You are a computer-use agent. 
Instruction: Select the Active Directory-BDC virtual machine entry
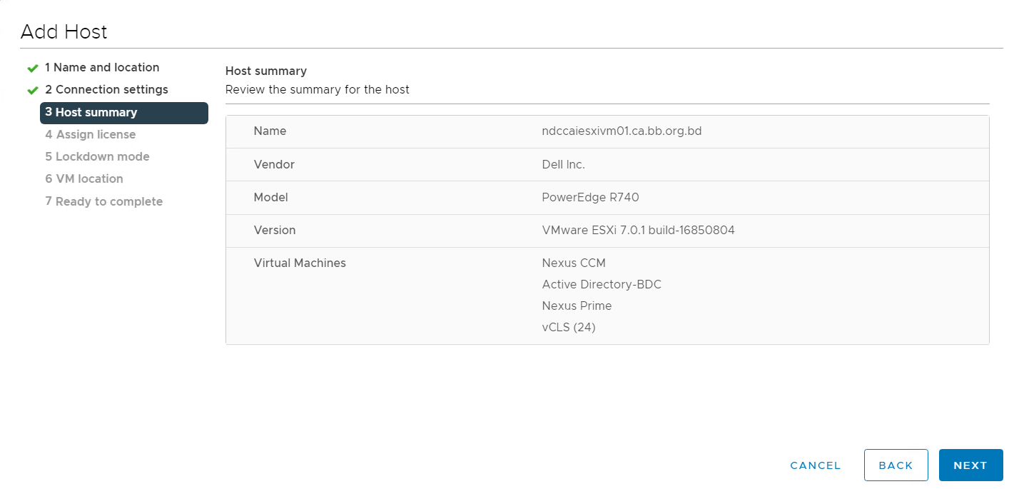(602, 285)
